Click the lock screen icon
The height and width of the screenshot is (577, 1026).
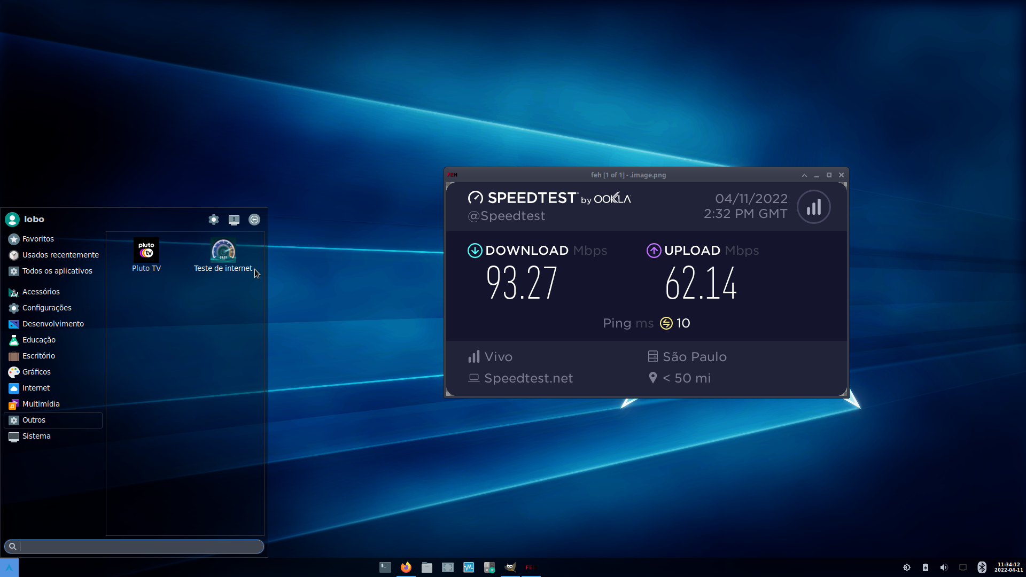234,220
